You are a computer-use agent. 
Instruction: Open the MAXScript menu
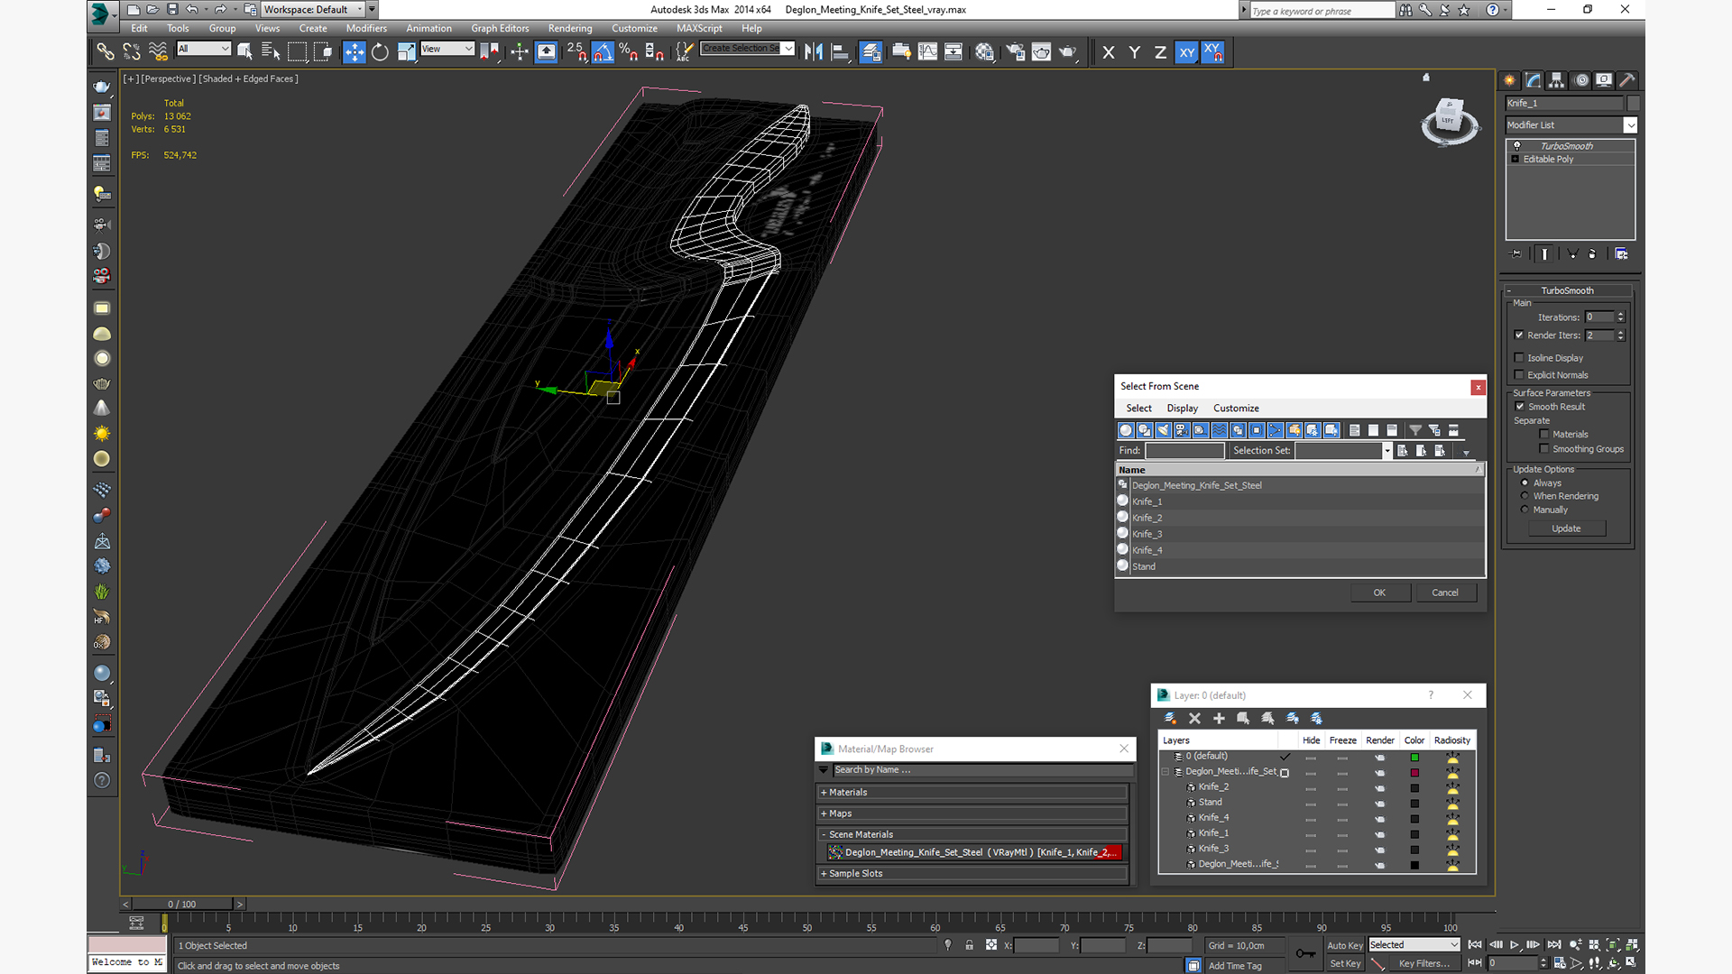[699, 28]
